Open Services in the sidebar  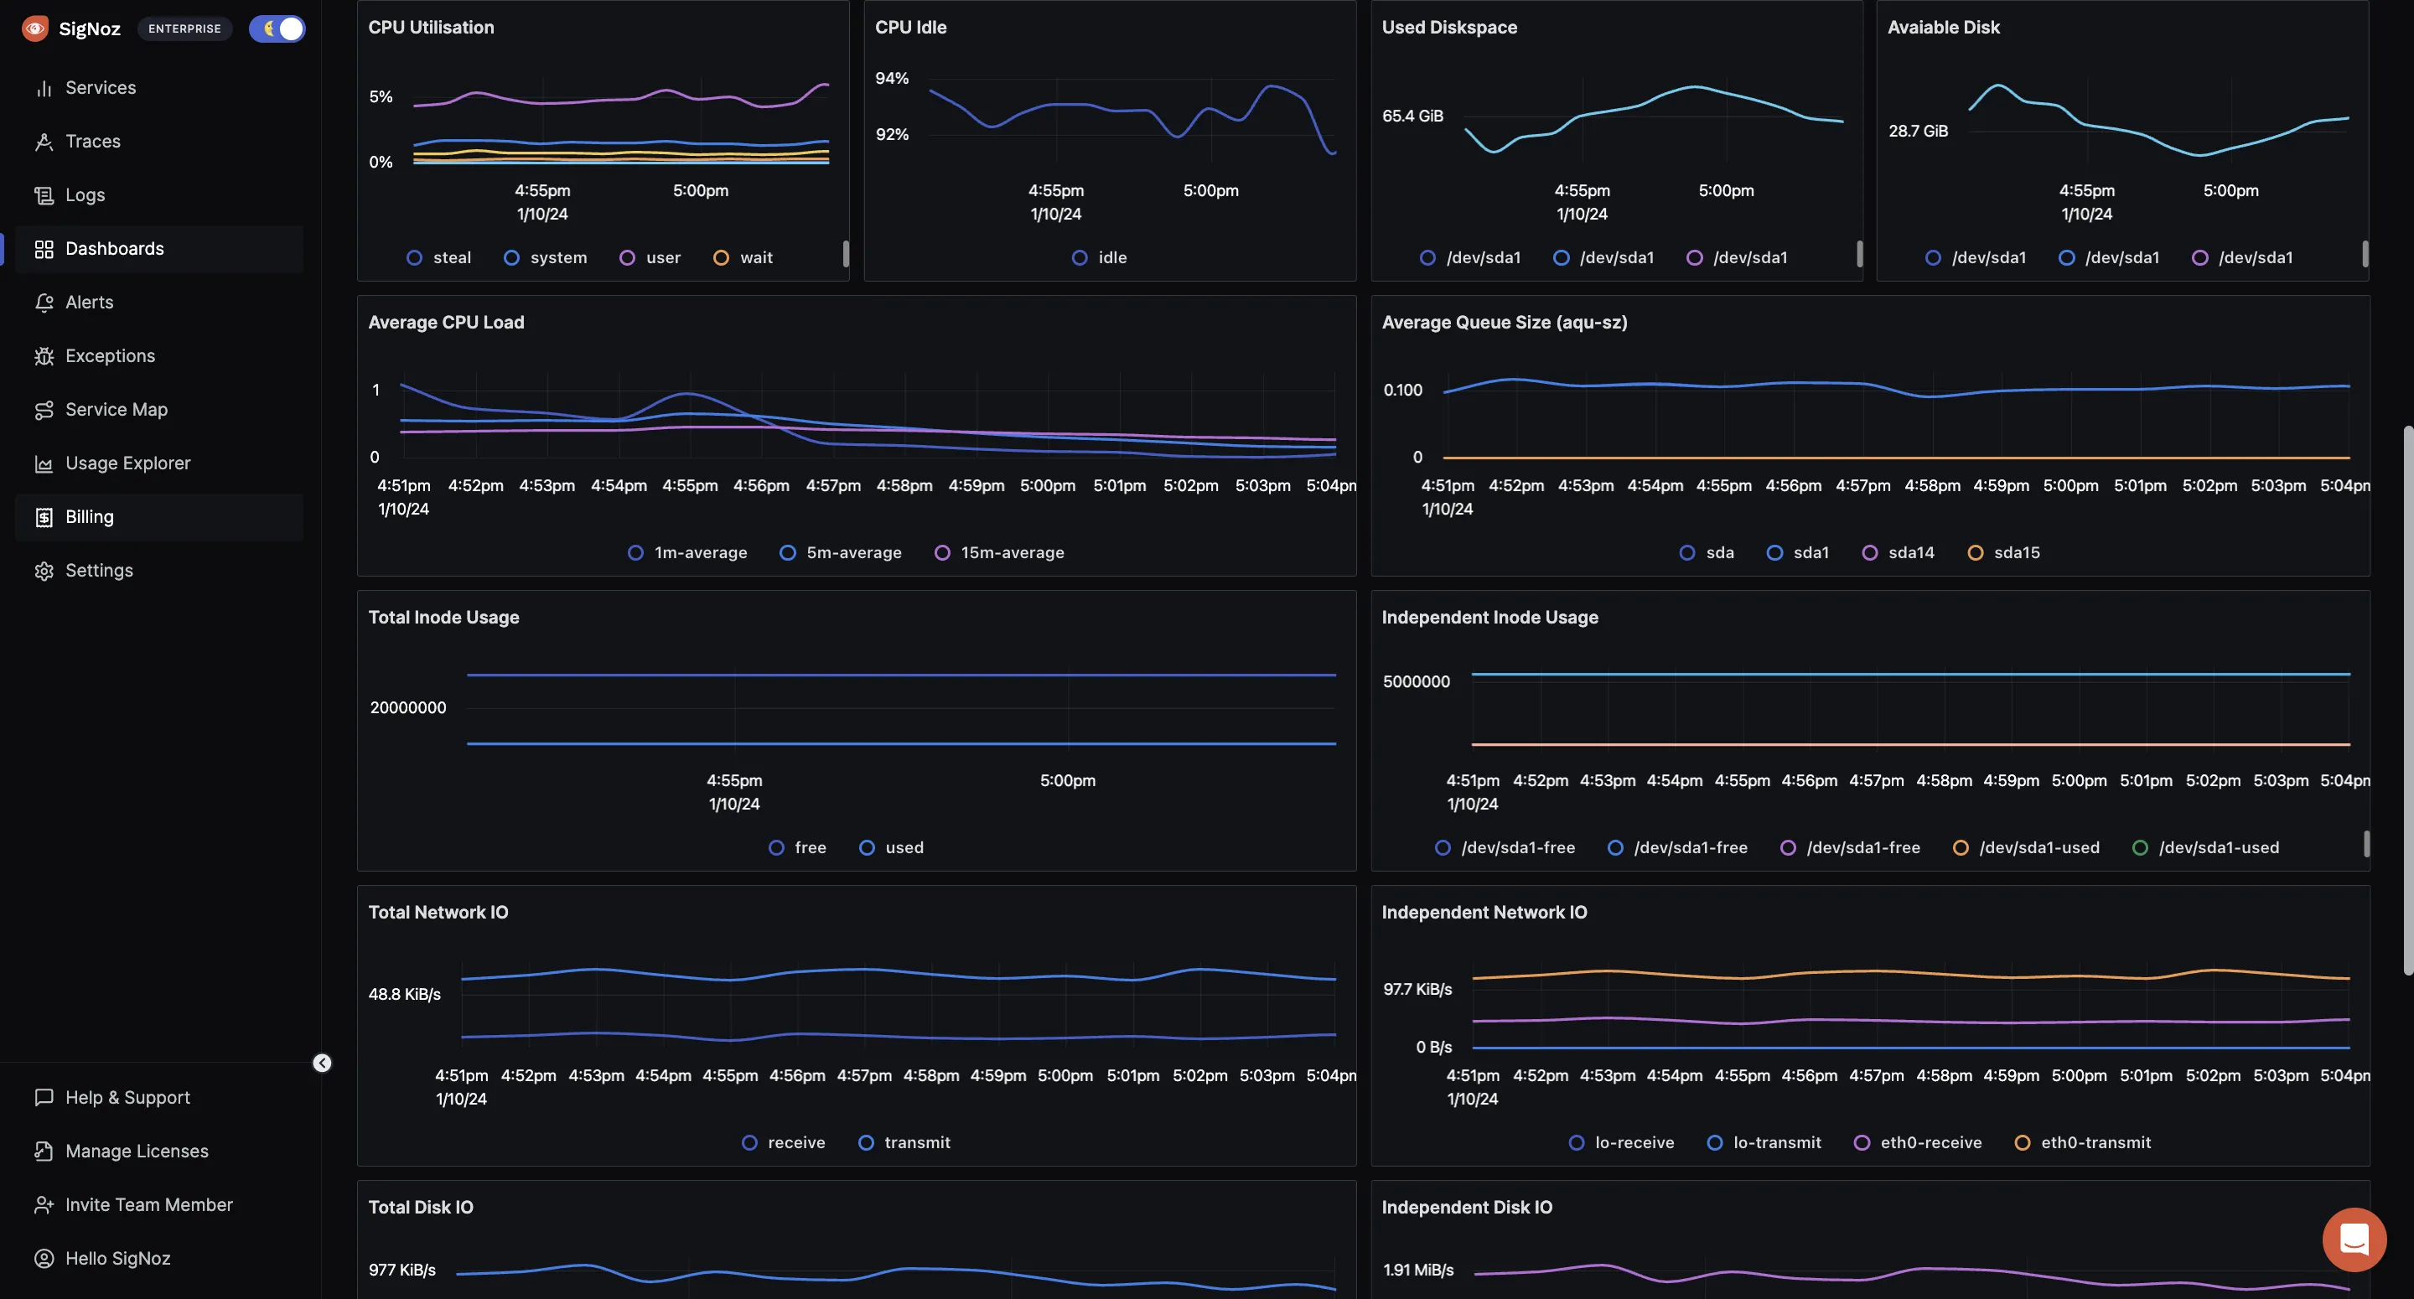(159, 88)
